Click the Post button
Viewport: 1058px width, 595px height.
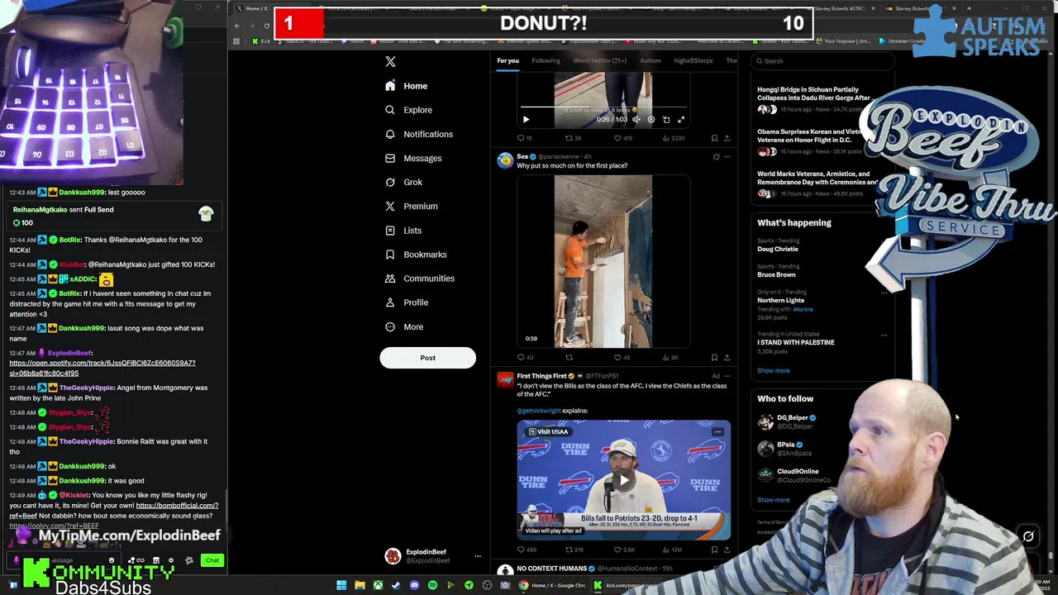click(x=427, y=358)
